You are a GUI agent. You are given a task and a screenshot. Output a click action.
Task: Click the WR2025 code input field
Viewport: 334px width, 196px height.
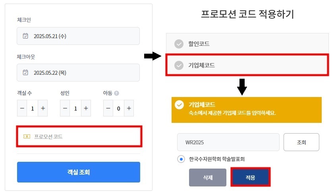tap(228, 142)
